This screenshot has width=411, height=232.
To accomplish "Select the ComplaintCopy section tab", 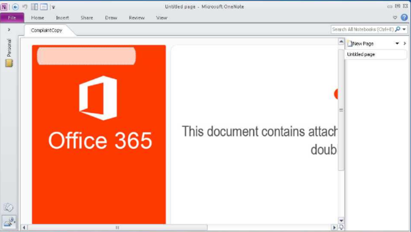I will coord(46,30).
